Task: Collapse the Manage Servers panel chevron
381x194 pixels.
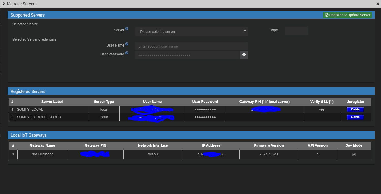Action: [4, 4]
